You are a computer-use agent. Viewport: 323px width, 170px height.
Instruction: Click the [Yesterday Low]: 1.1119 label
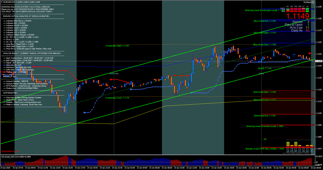click(117, 98)
